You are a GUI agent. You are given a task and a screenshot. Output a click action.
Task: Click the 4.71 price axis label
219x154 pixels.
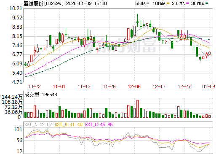(x=17, y=82)
